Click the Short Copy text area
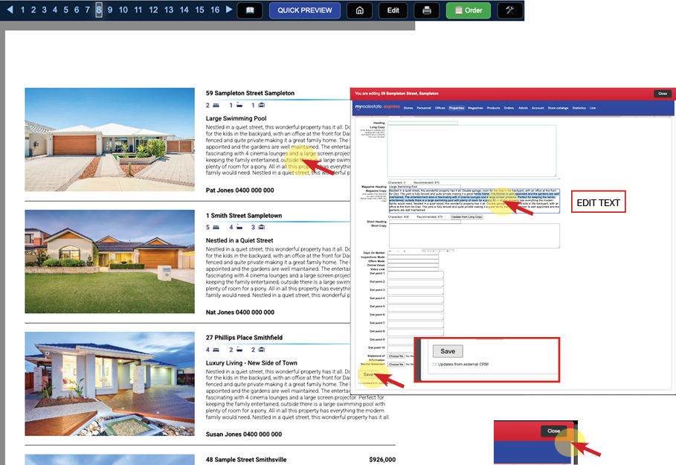Viewport: 676px width, 465px height. tap(474, 236)
